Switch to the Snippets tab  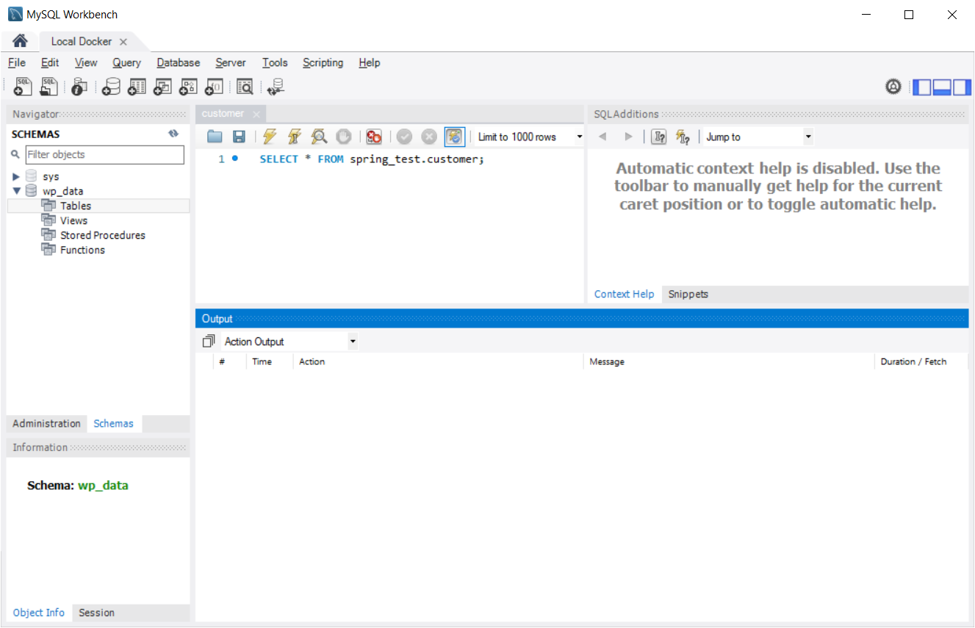pos(688,294)
